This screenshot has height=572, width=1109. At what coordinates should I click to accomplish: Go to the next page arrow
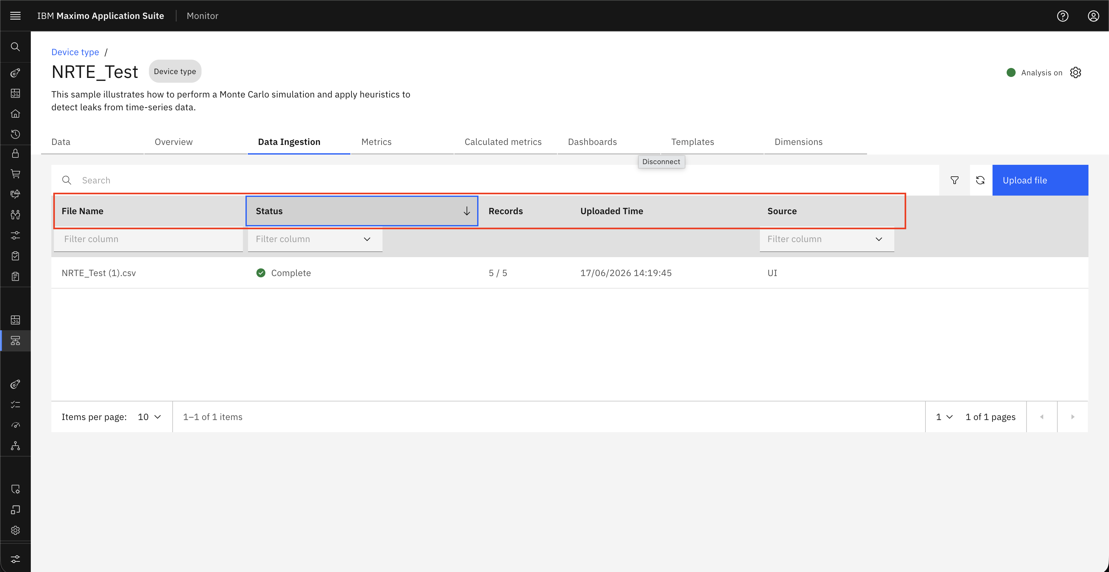(1072, 417)
